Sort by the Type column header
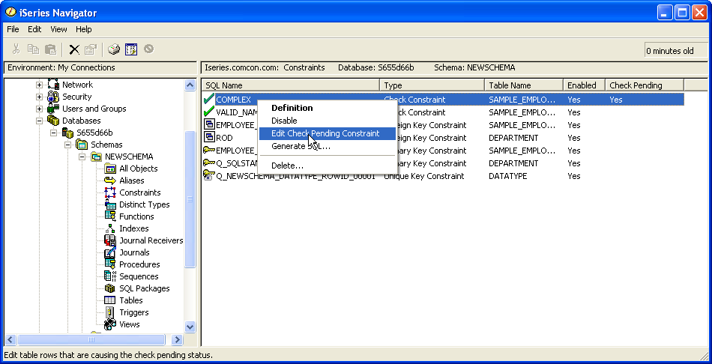 (432, 85)
